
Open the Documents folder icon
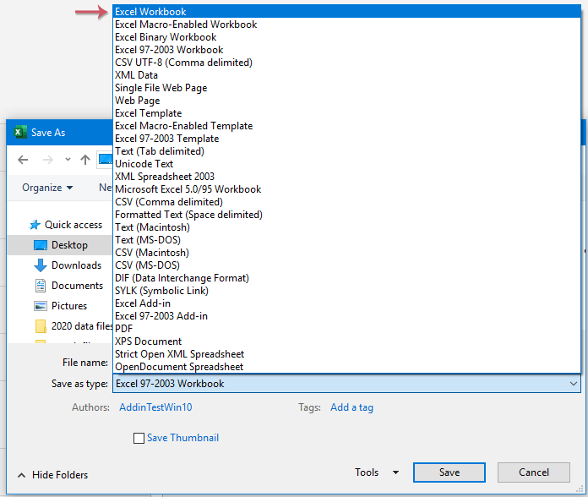click(41, 286)
